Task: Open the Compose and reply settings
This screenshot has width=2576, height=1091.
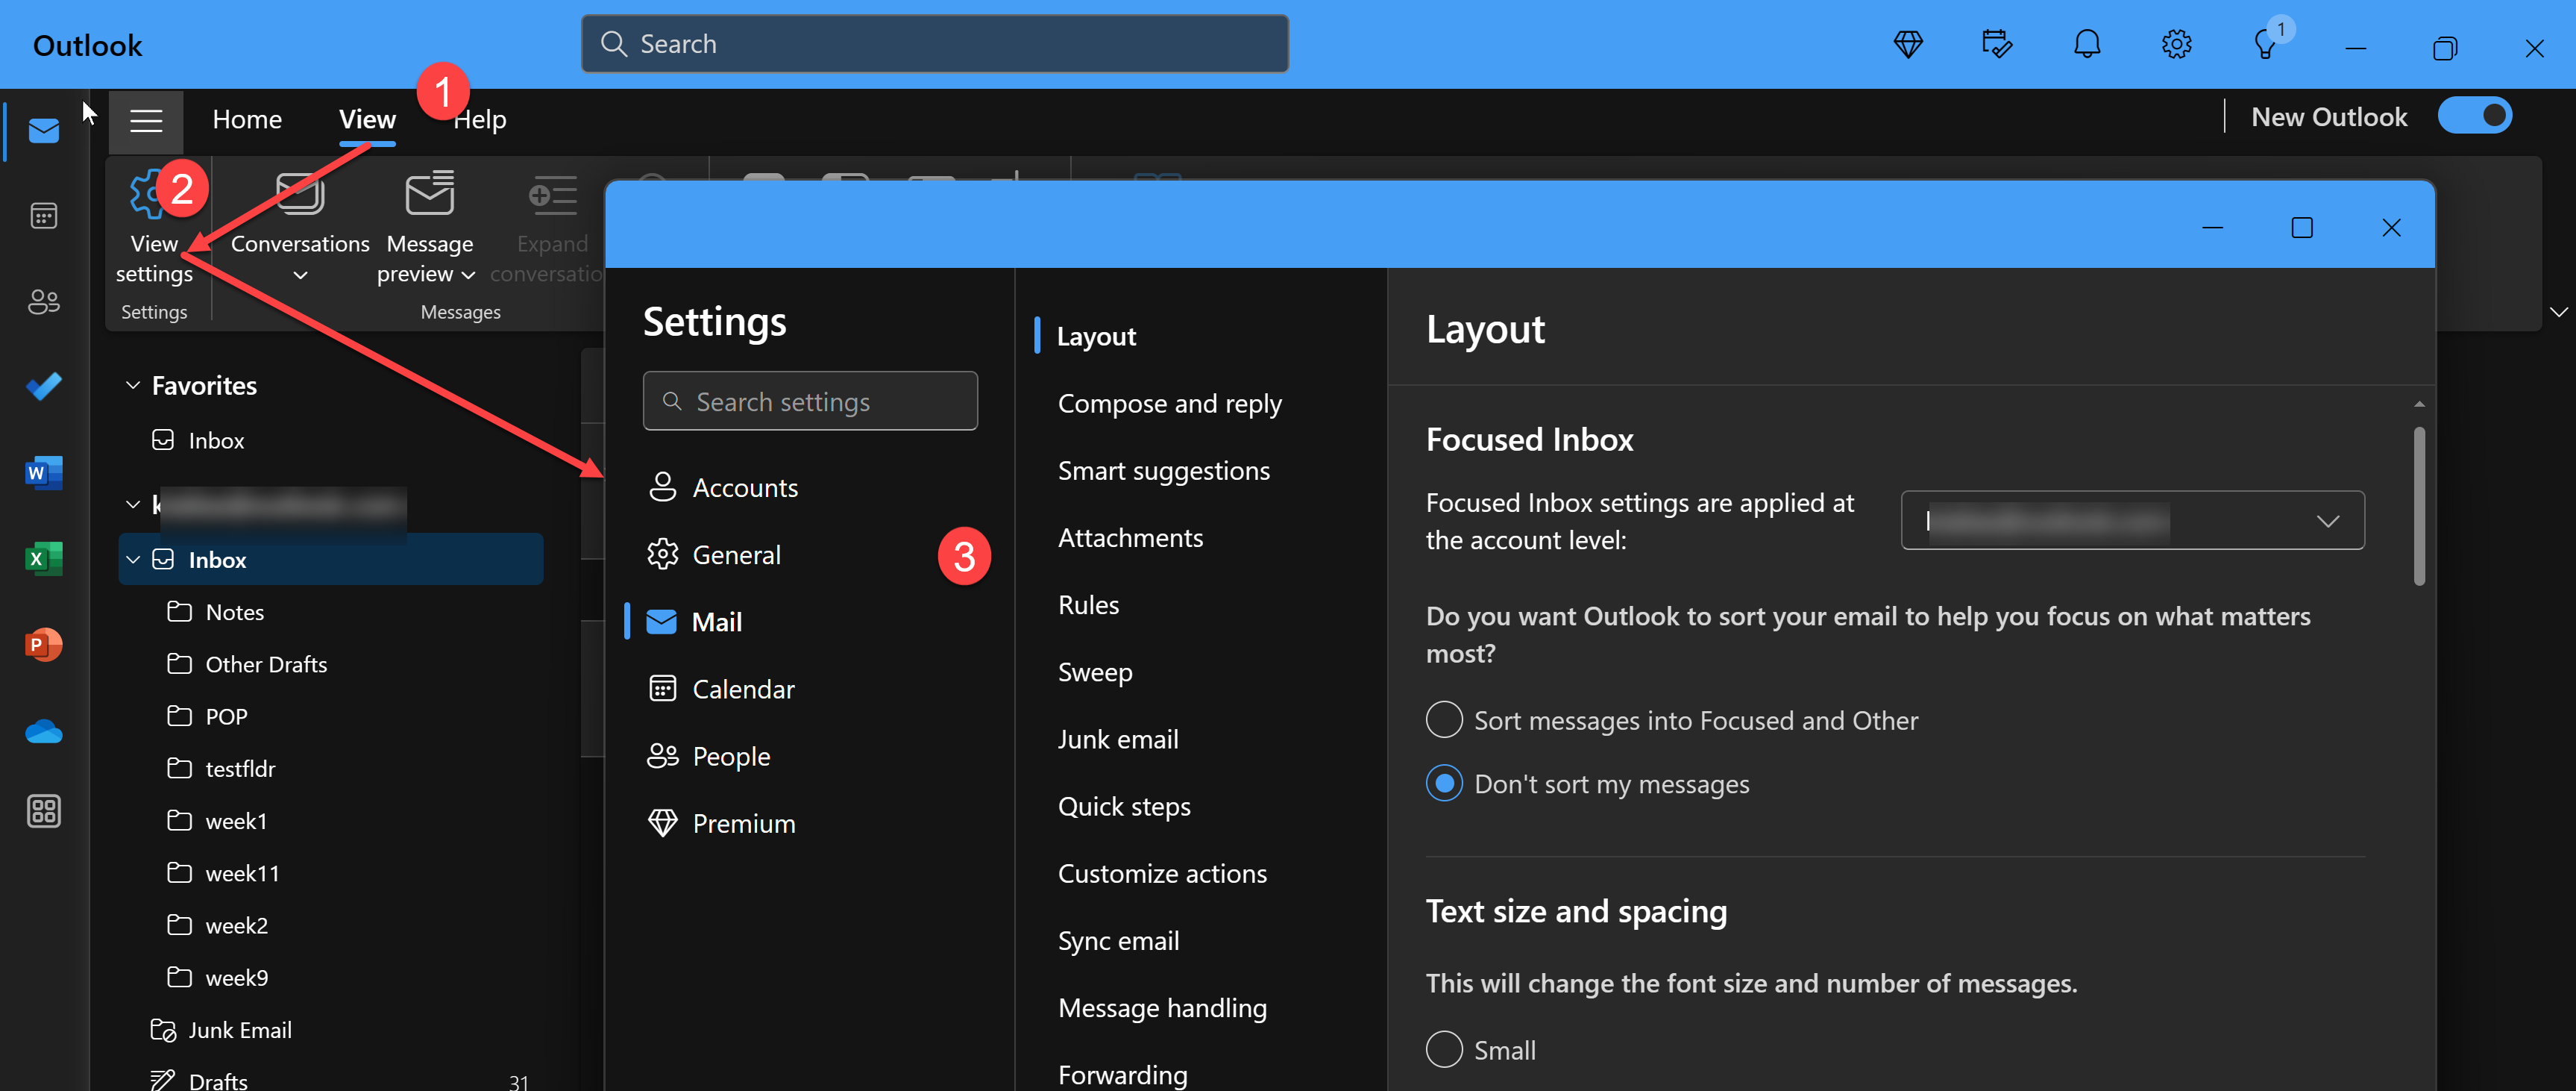Action: [x=1169, y=404]
